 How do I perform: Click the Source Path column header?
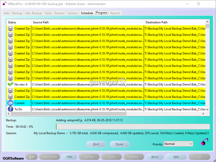click(x=88, y=22)
